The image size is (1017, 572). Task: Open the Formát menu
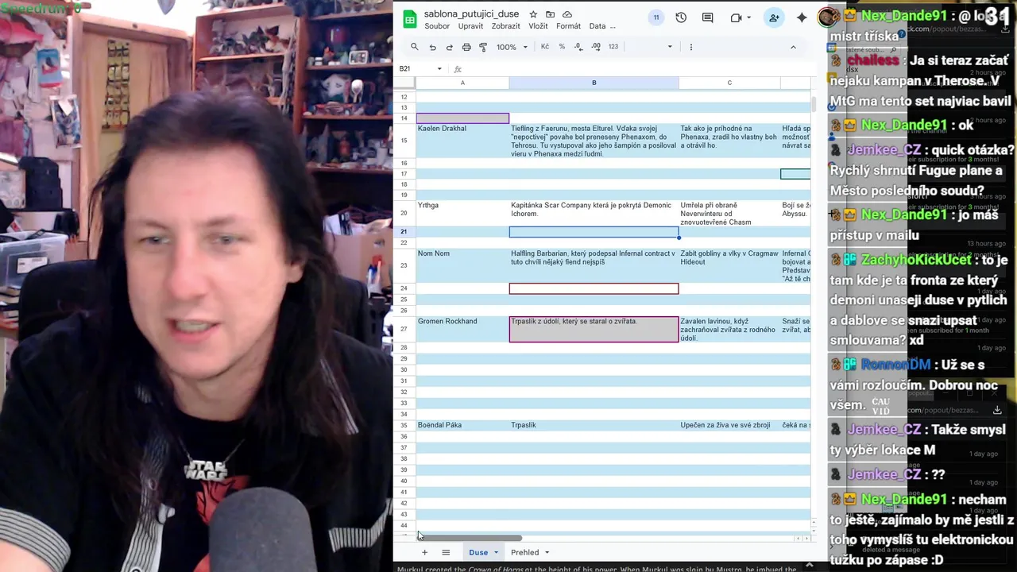[x=568, y=26]
